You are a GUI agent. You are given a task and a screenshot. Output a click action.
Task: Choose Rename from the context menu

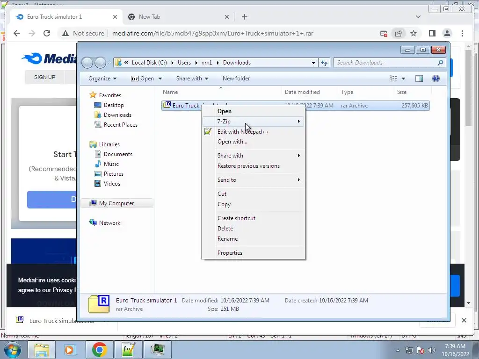[227, 239]
